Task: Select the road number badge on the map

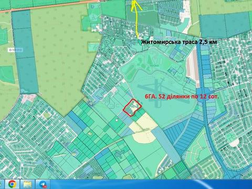Action: (15, 50)
